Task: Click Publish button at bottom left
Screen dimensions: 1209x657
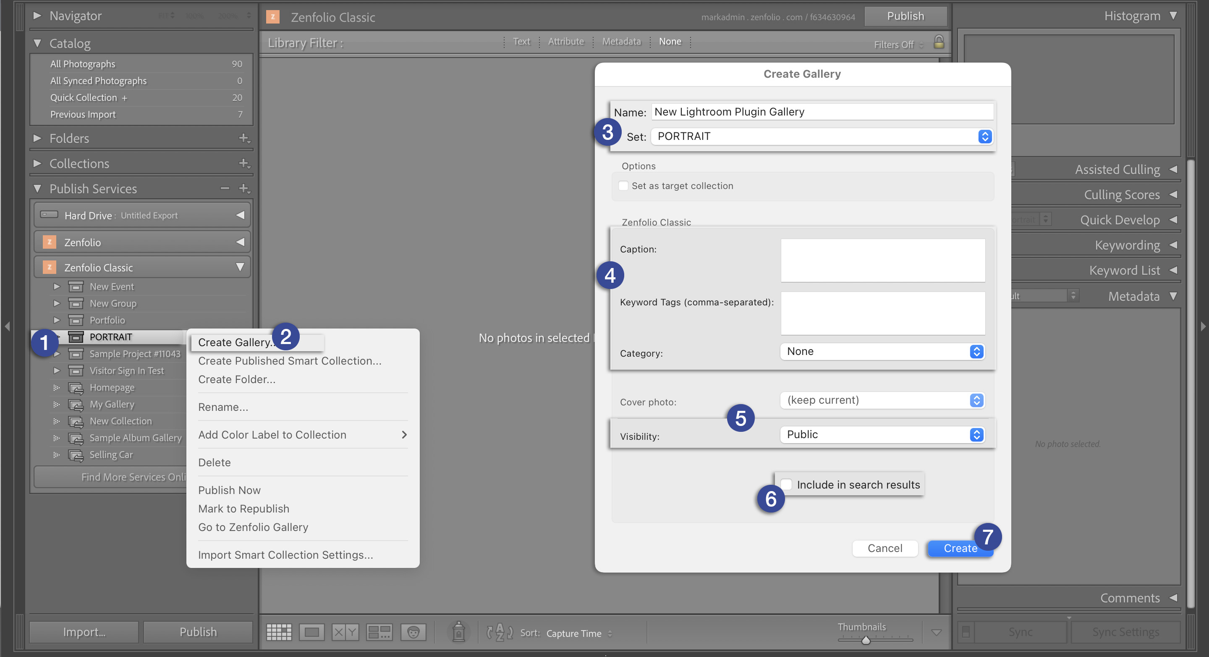Action: click(198, 632)
